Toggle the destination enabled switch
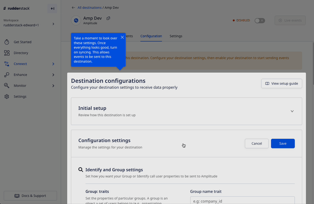314x204 pixels. click(x=260, y=20)
